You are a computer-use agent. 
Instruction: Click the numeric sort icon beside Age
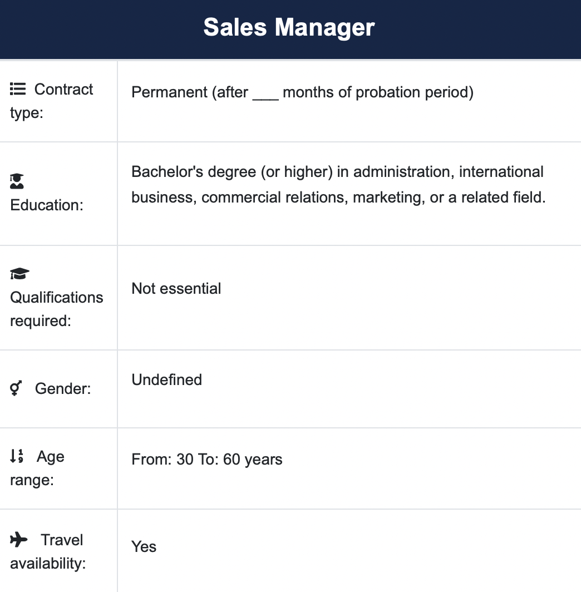[17, 456]
